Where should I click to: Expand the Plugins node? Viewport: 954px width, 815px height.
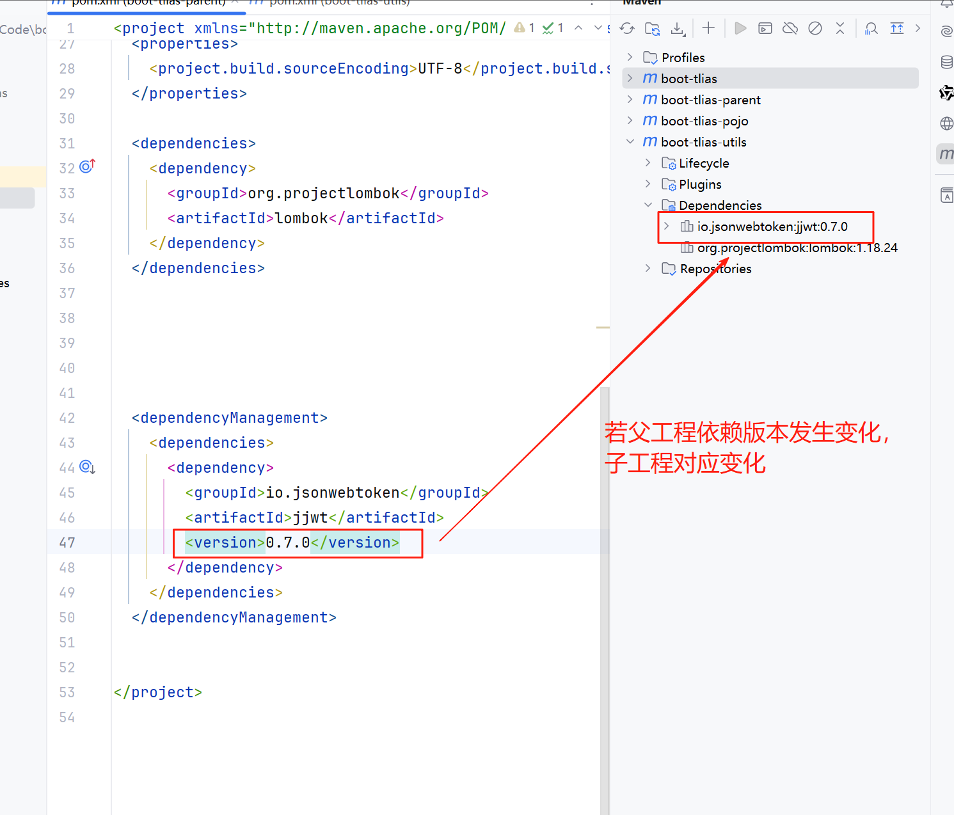pyautogui.click(x=648, y=184)
